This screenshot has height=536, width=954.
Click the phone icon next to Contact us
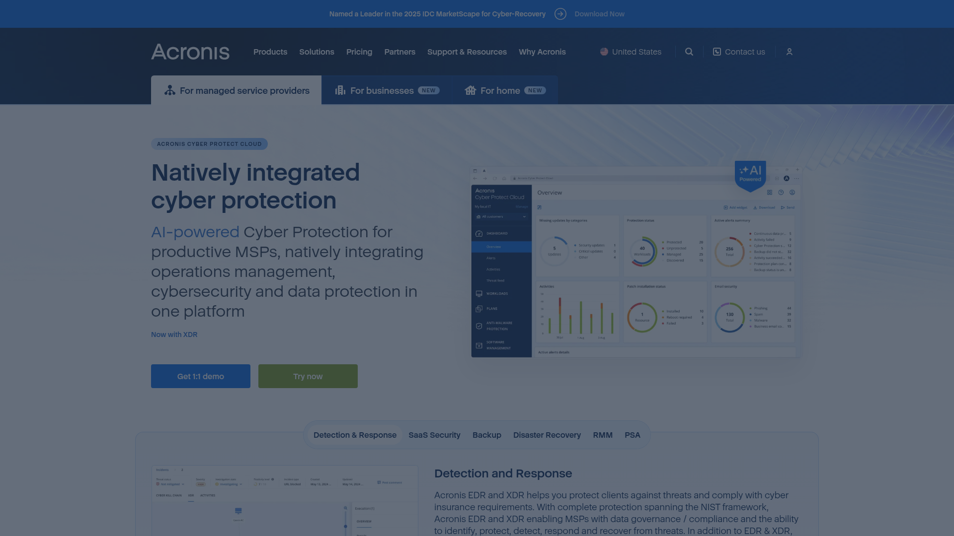click(716, 52)
